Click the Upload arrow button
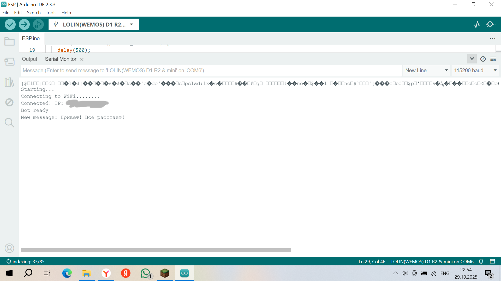The image size is (501, 281). pyautogui.click(x=24, y=24)
